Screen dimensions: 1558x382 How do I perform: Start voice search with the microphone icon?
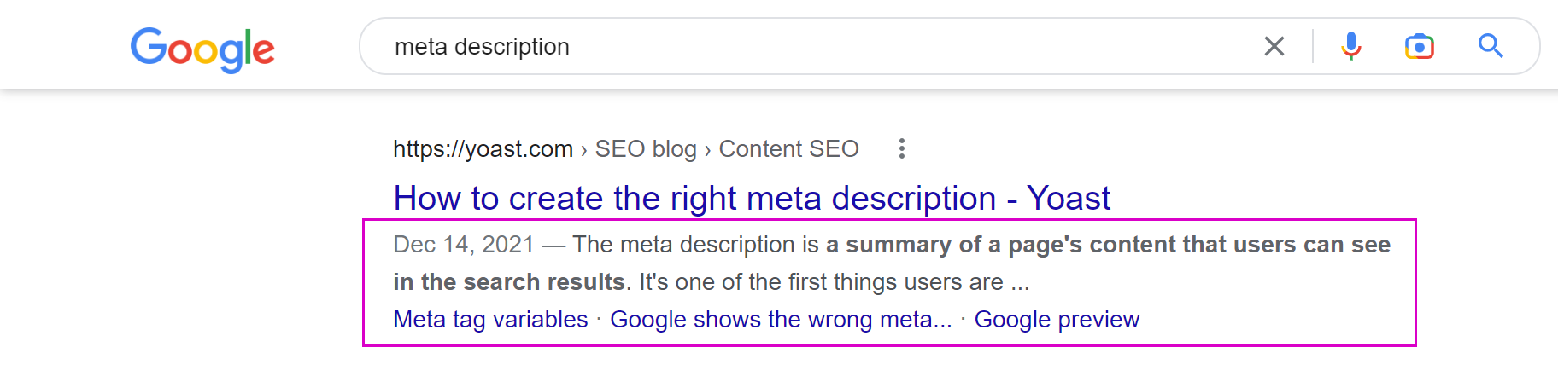coord(1350,46)
